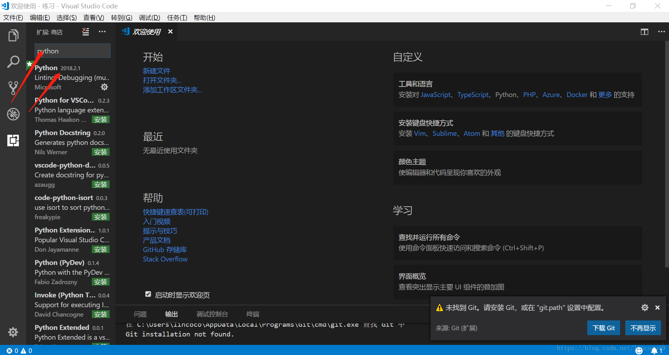Open 快捷键速查表(可打印) link

[176, 212]
